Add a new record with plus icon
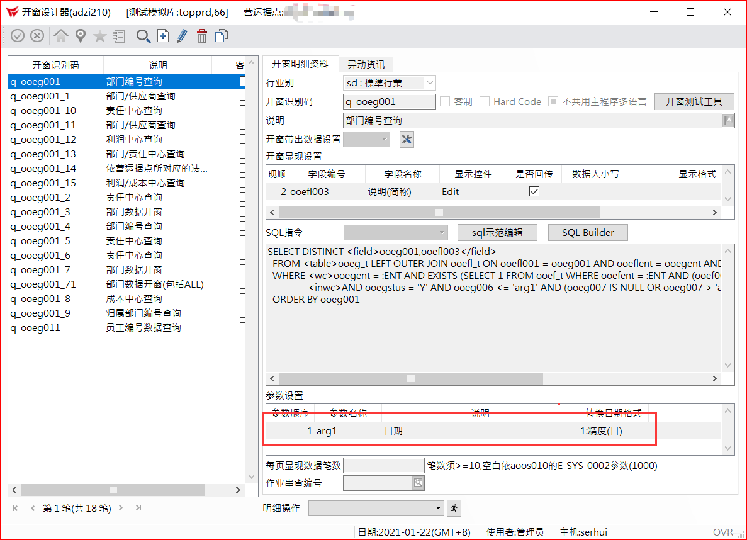 (x=163, y=36)
